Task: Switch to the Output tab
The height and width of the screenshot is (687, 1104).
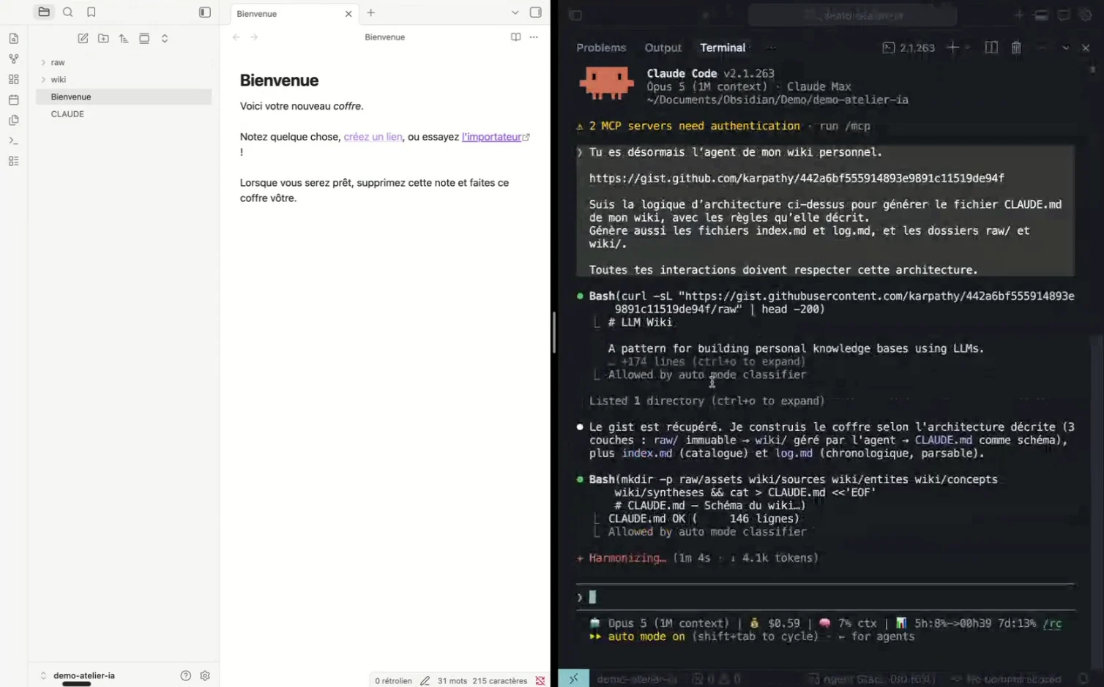Action: 663,48
